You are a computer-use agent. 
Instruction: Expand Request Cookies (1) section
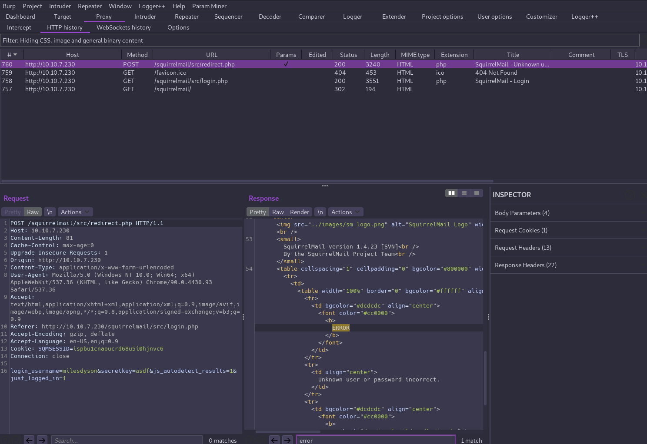coord(568,230)
